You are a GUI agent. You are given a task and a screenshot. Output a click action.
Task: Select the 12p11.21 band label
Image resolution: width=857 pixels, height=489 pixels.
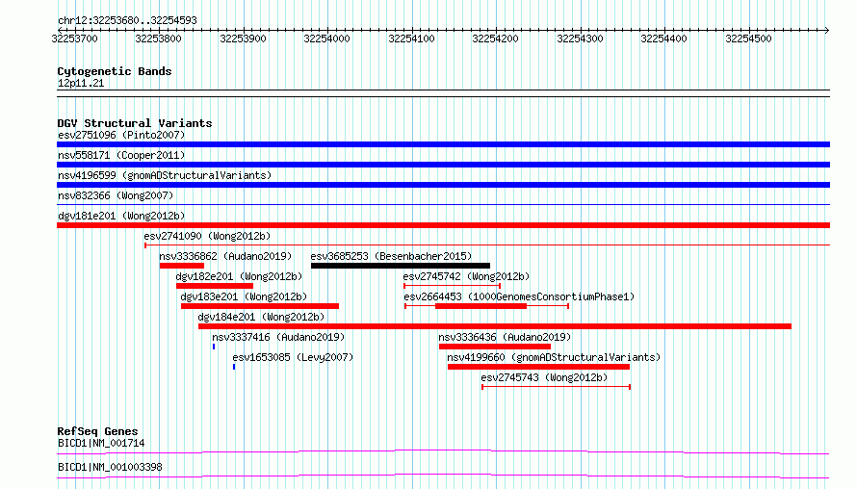[x=81, y=84]
